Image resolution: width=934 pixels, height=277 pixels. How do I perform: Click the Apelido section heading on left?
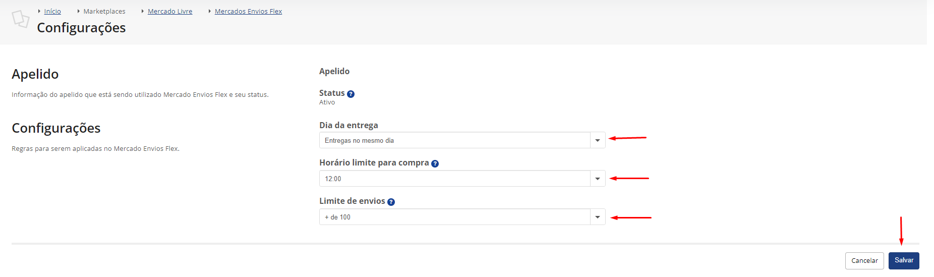[x=35, y=74]
